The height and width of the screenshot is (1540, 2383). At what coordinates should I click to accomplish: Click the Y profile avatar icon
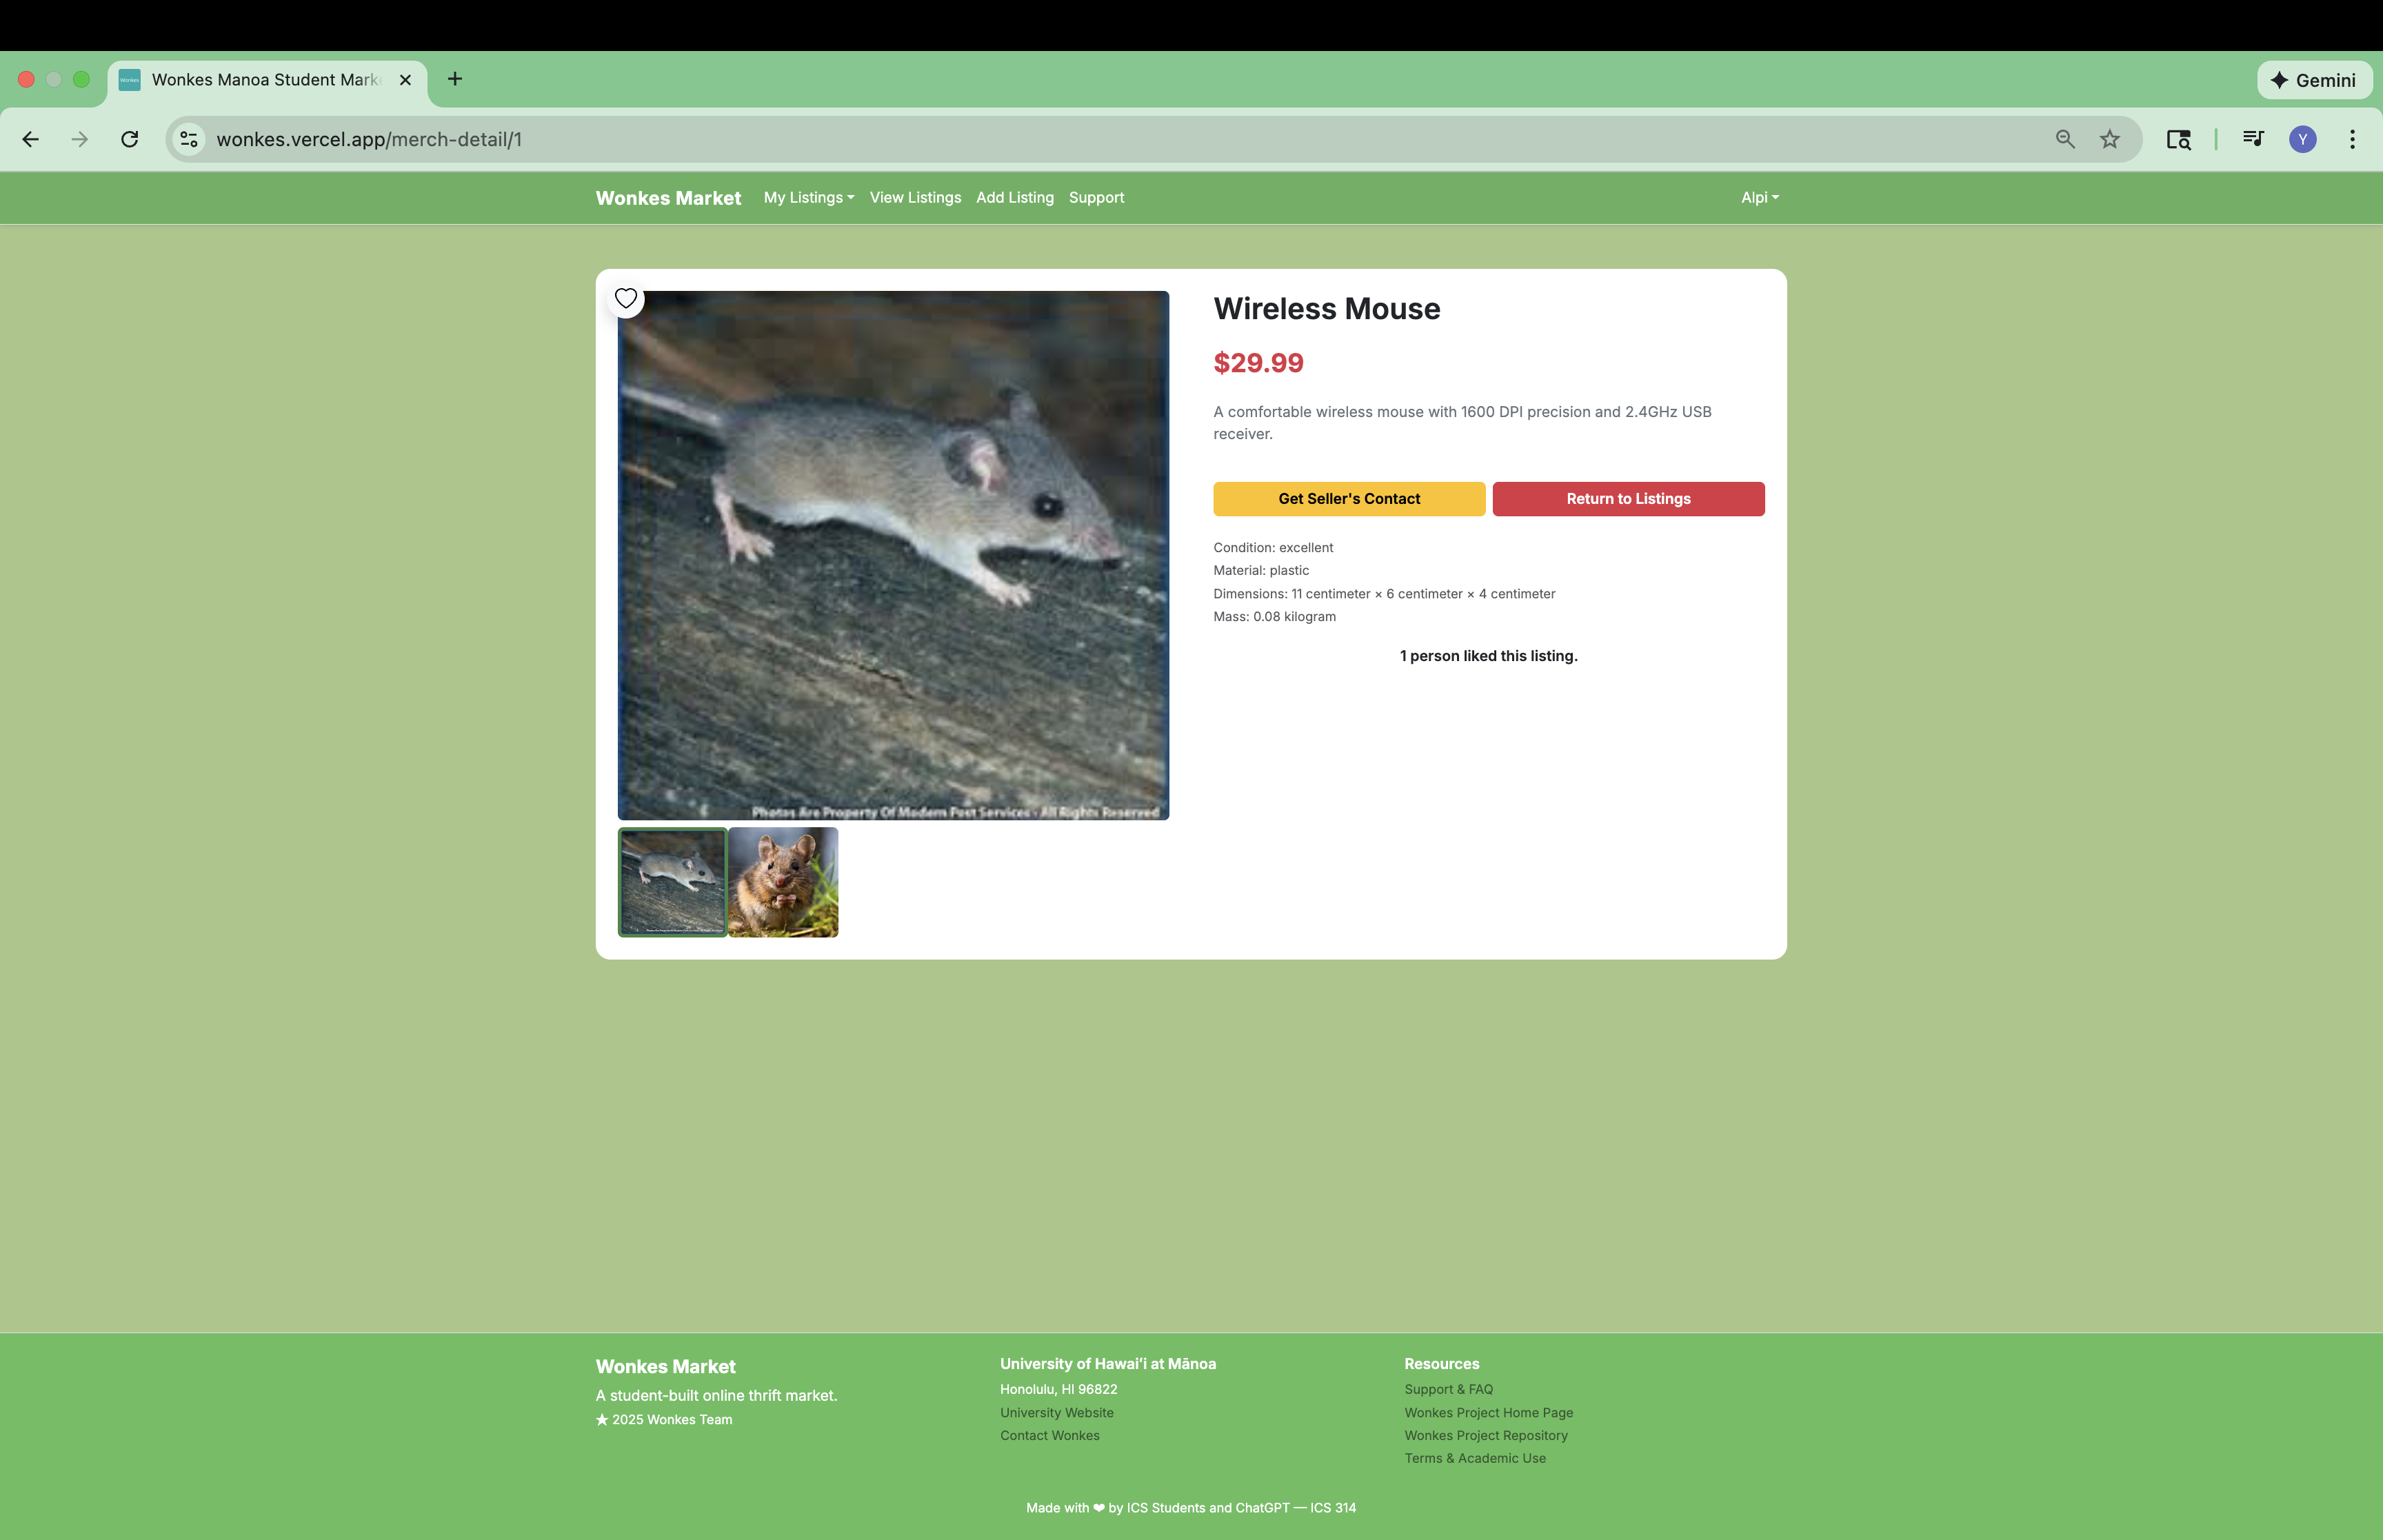(x=2303, y=139)
